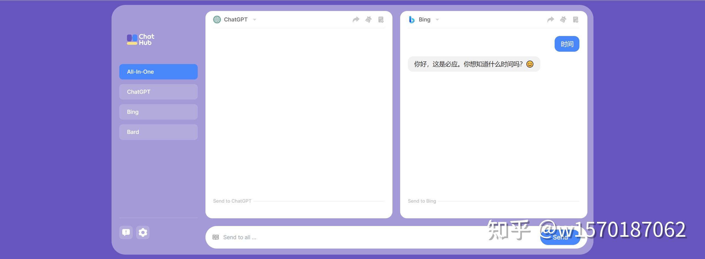Open ChatGPT in sidebar
Image resolution: width=705 pixels, height=259 pixels.
click(158, 92)
